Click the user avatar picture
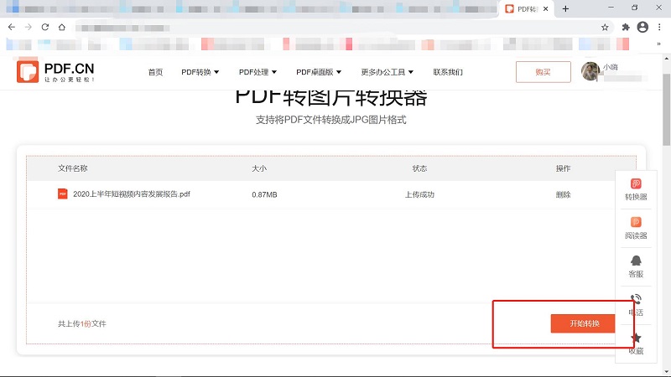This screenshot has width=671, height=377. coord(590,71)
